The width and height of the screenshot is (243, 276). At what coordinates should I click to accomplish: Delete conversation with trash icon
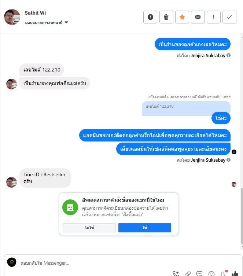pos(166,17)
